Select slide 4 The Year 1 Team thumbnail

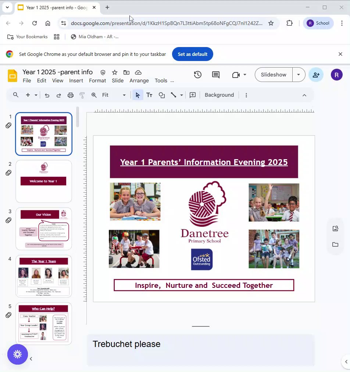44,276
